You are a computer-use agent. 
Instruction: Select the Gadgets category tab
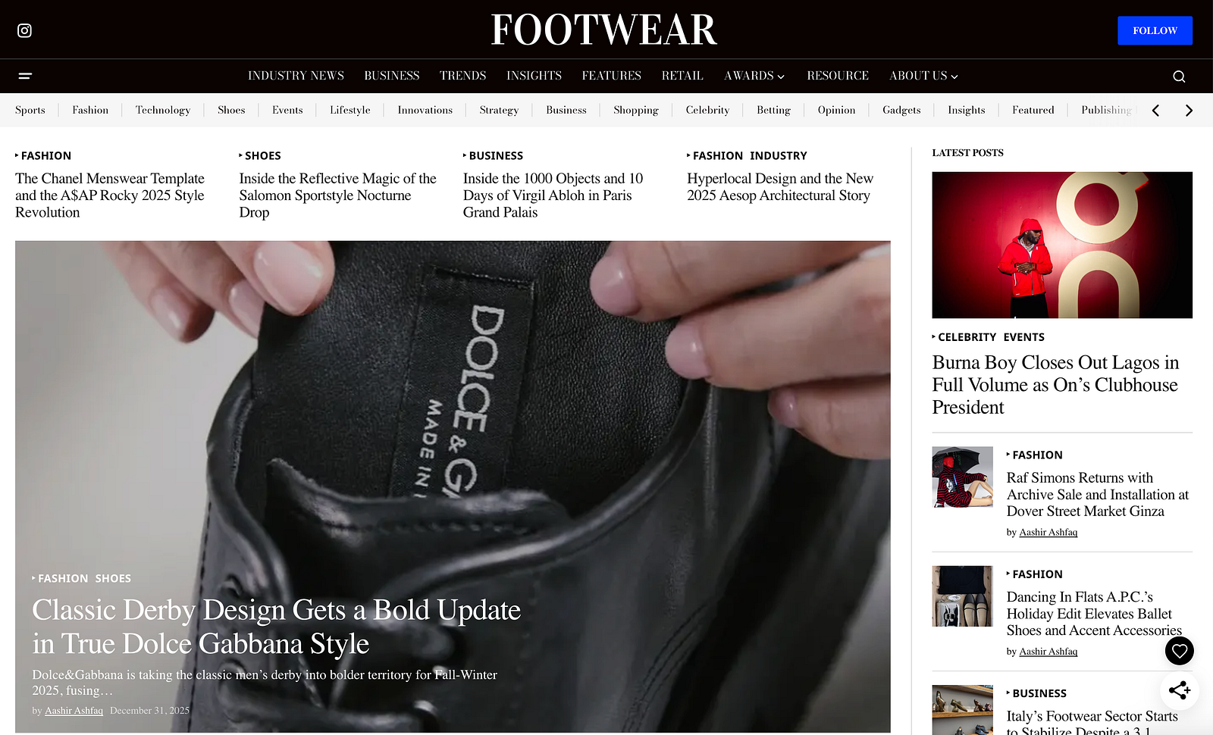901,110
